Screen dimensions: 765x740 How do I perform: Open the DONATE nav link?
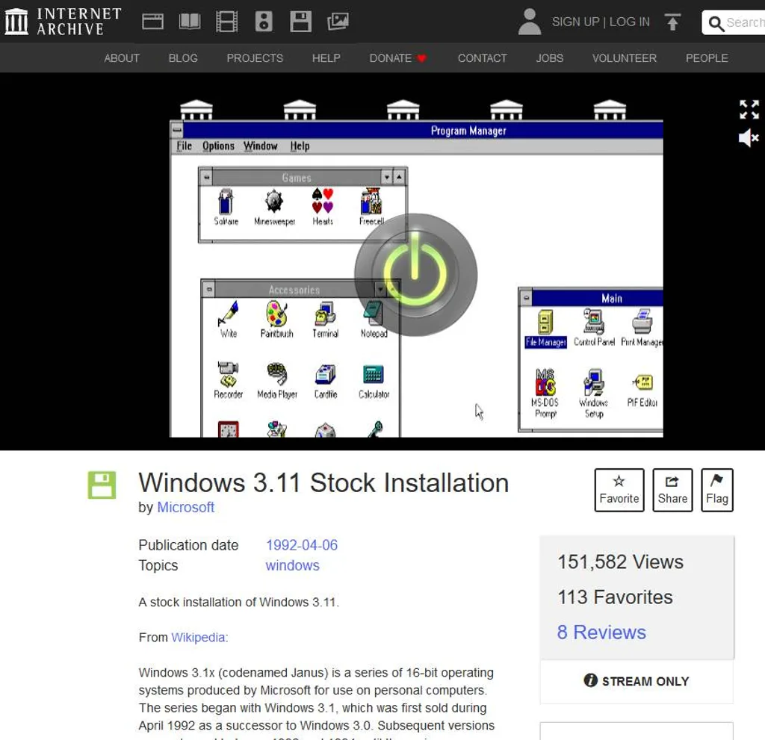tap(397, 58)
